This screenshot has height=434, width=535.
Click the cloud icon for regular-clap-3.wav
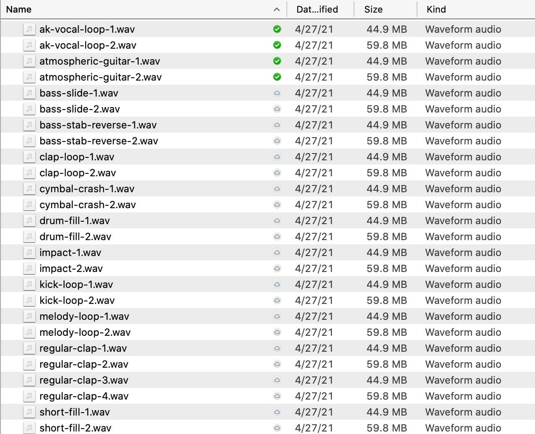277,380
